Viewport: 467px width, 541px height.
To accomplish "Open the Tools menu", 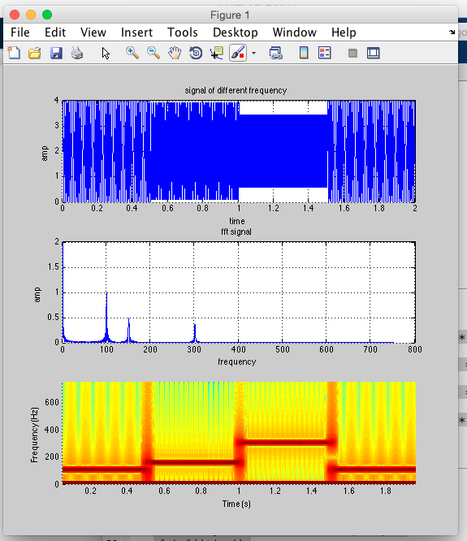I will tap(183, 32).
